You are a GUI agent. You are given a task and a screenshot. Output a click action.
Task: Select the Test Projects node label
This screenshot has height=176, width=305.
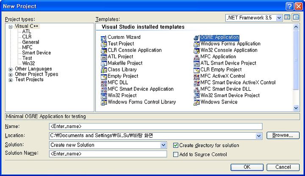[x=29, y=79]
